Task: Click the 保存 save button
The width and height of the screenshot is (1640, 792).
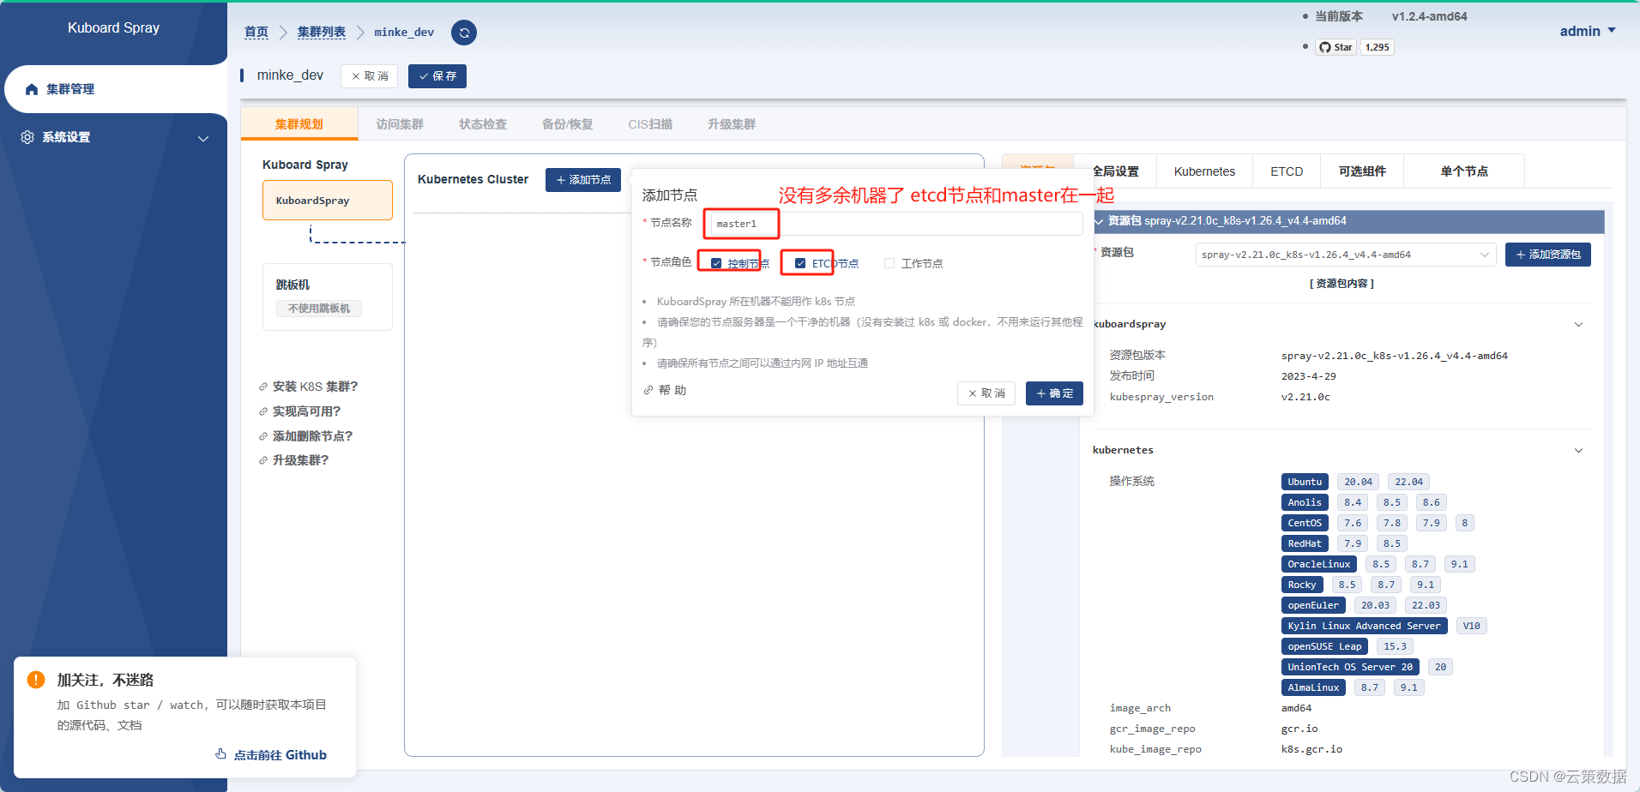Action: 437,76
